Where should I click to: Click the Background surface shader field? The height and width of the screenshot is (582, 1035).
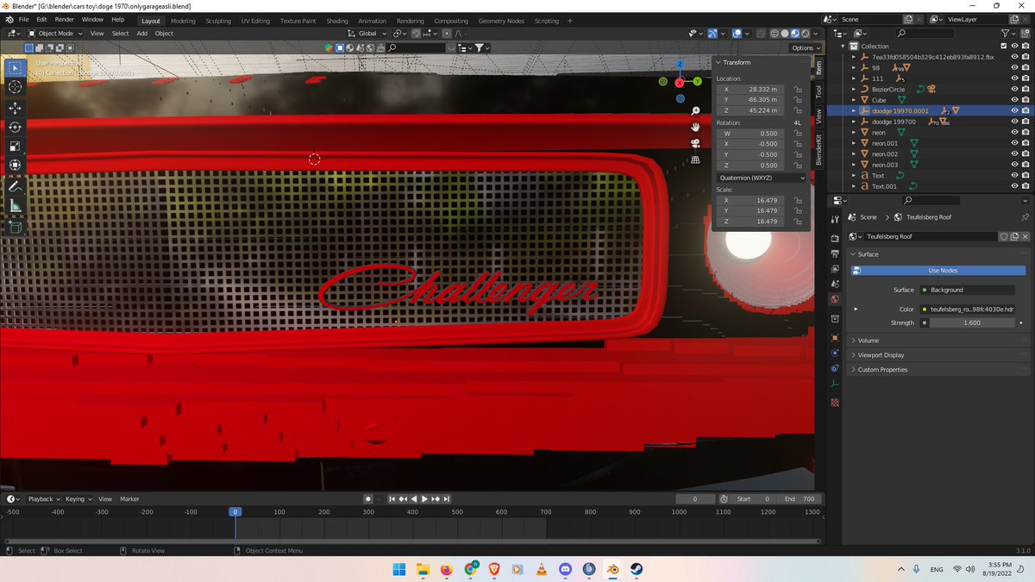point(967,290)
